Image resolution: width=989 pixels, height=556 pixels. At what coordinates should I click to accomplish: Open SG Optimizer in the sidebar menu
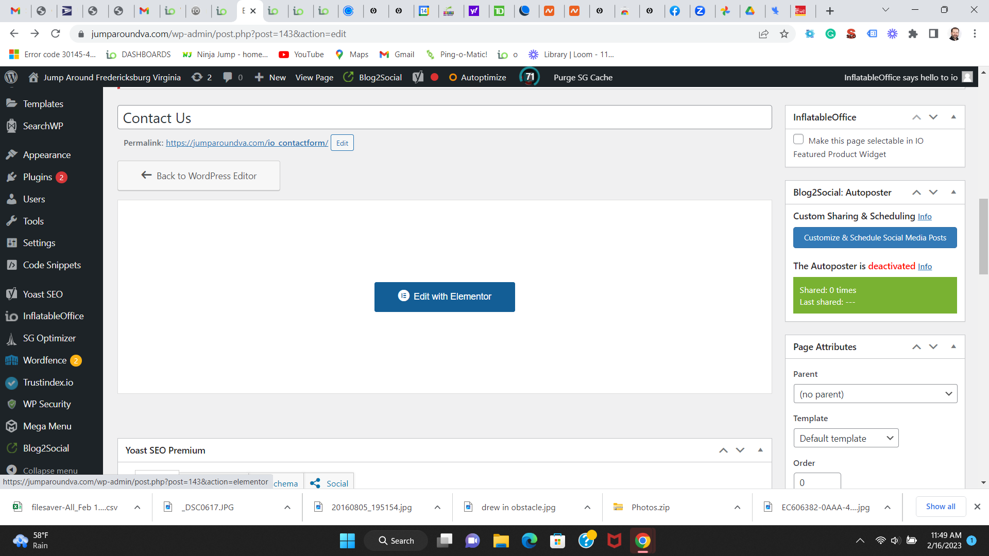(49, 338)
